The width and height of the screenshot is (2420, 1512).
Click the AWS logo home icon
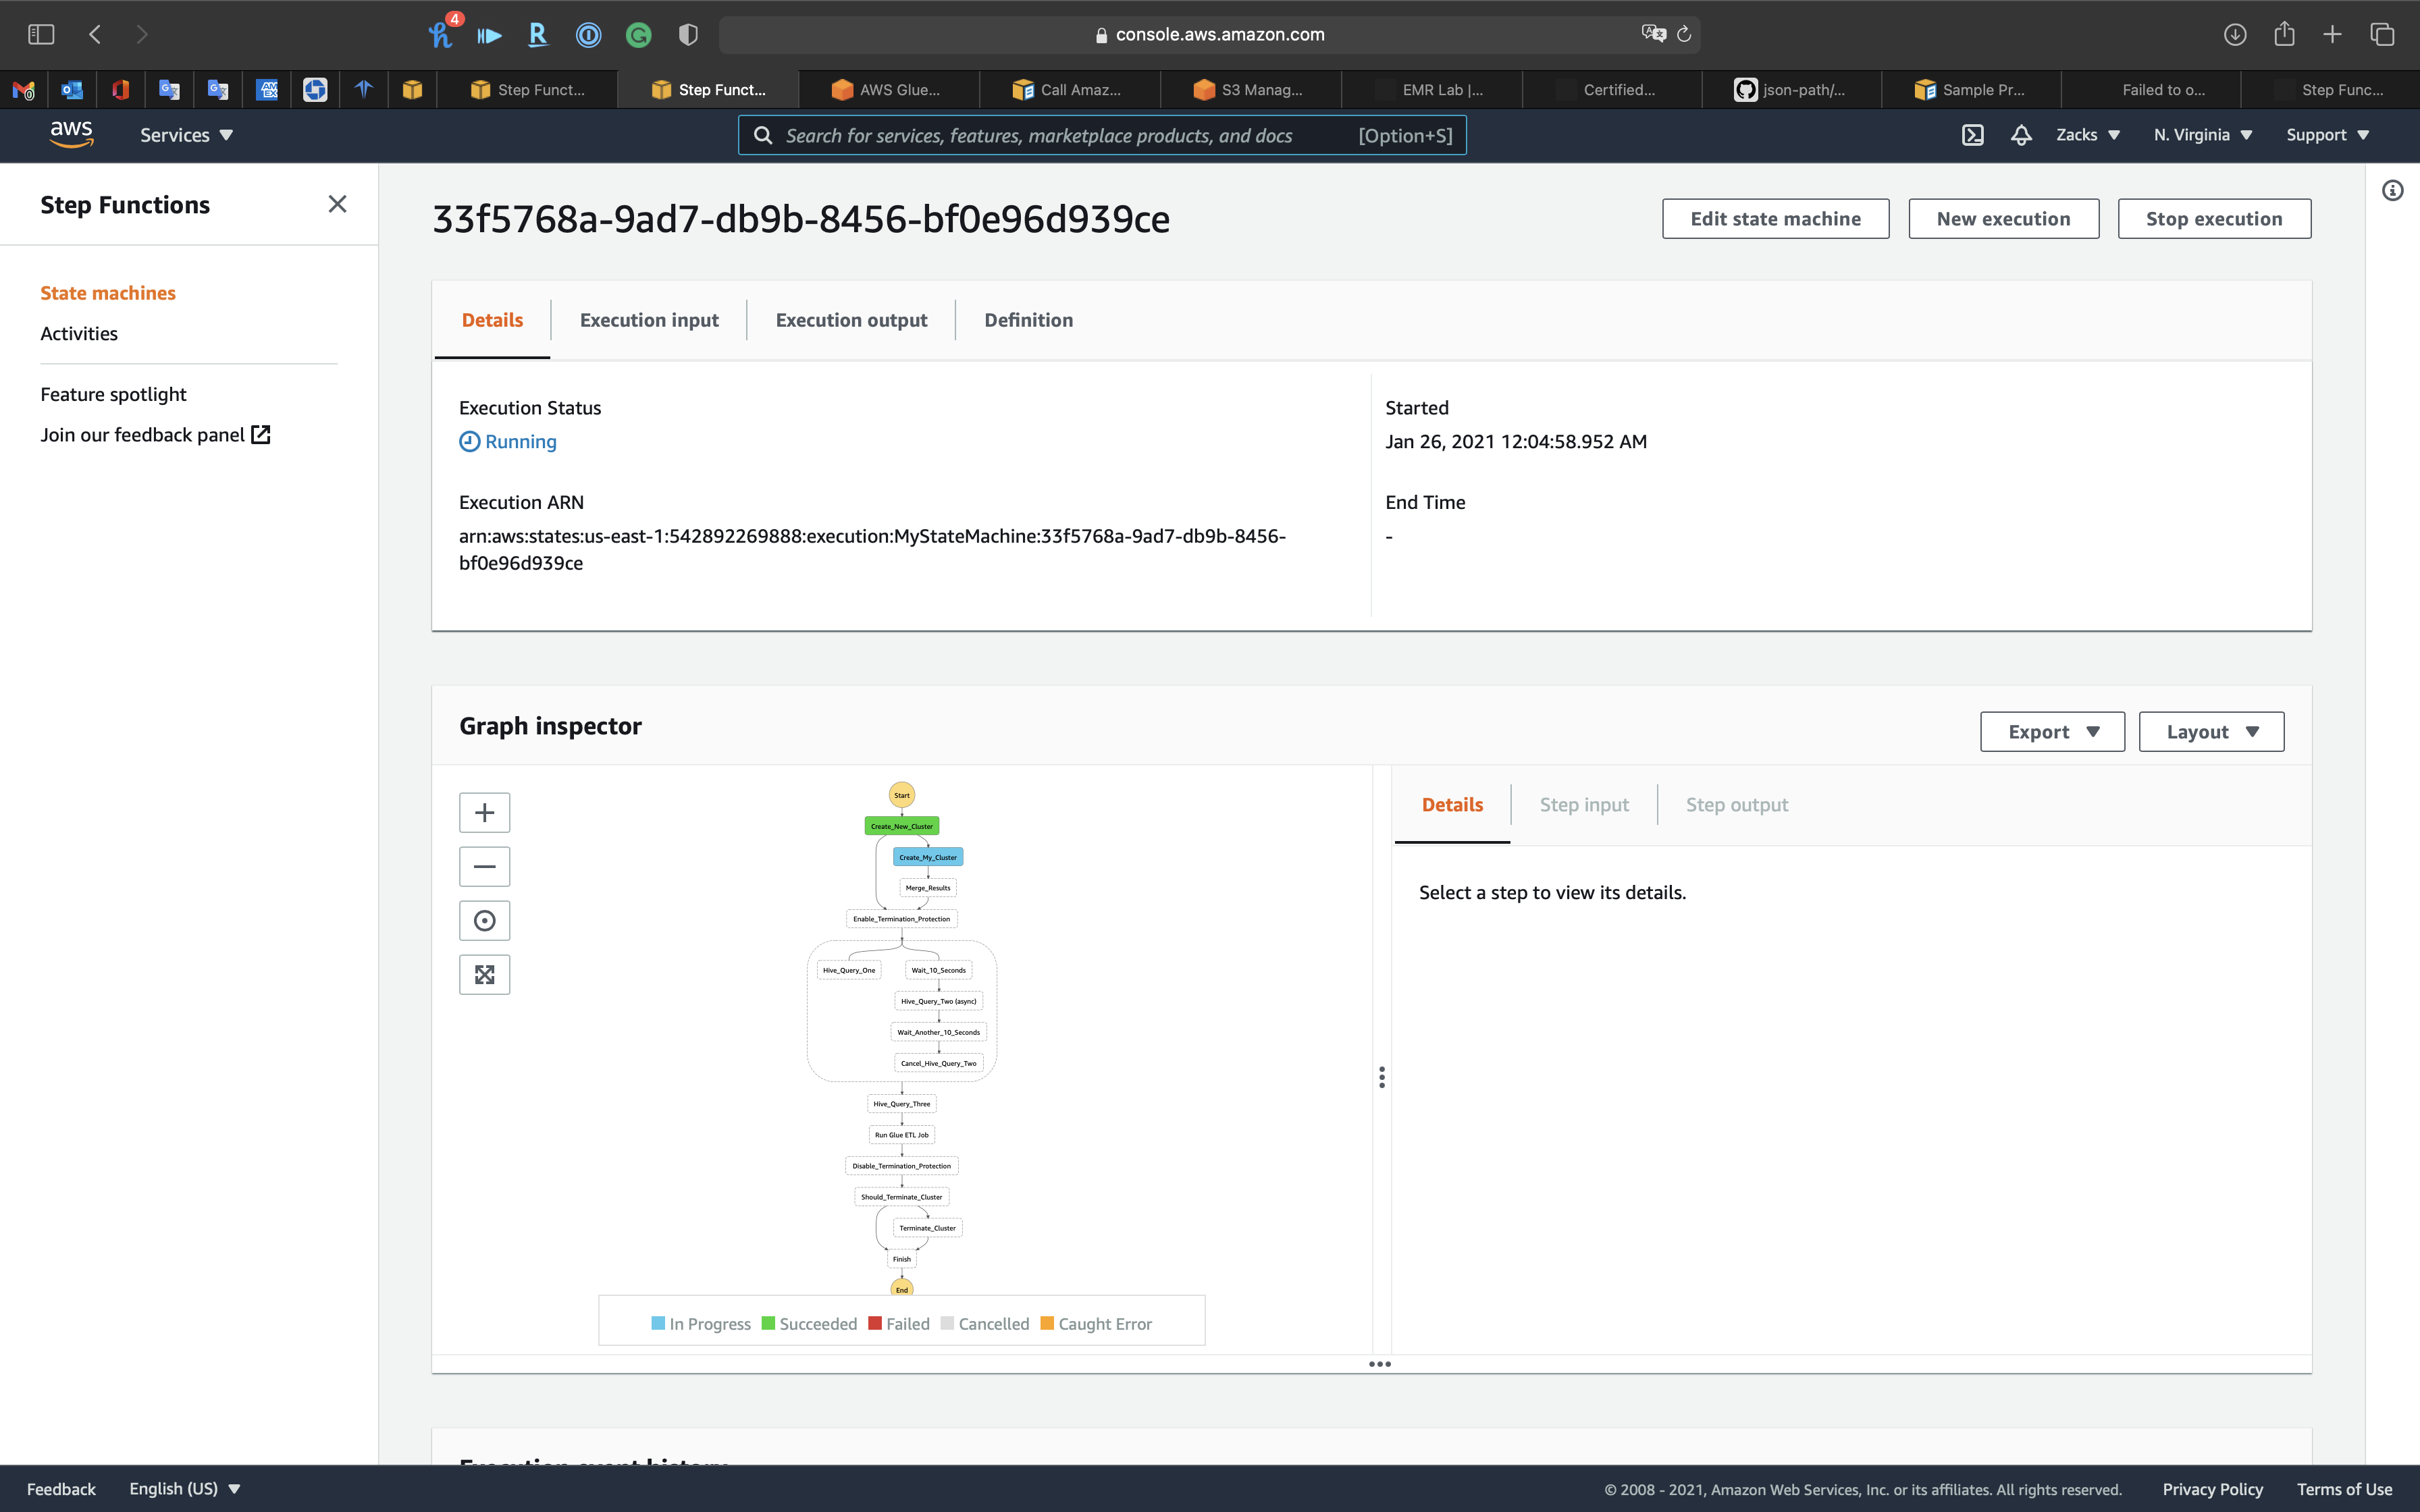coord(71,134)
